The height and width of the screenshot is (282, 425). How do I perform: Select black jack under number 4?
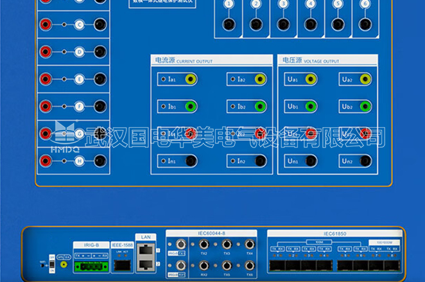tap(311, 24)
